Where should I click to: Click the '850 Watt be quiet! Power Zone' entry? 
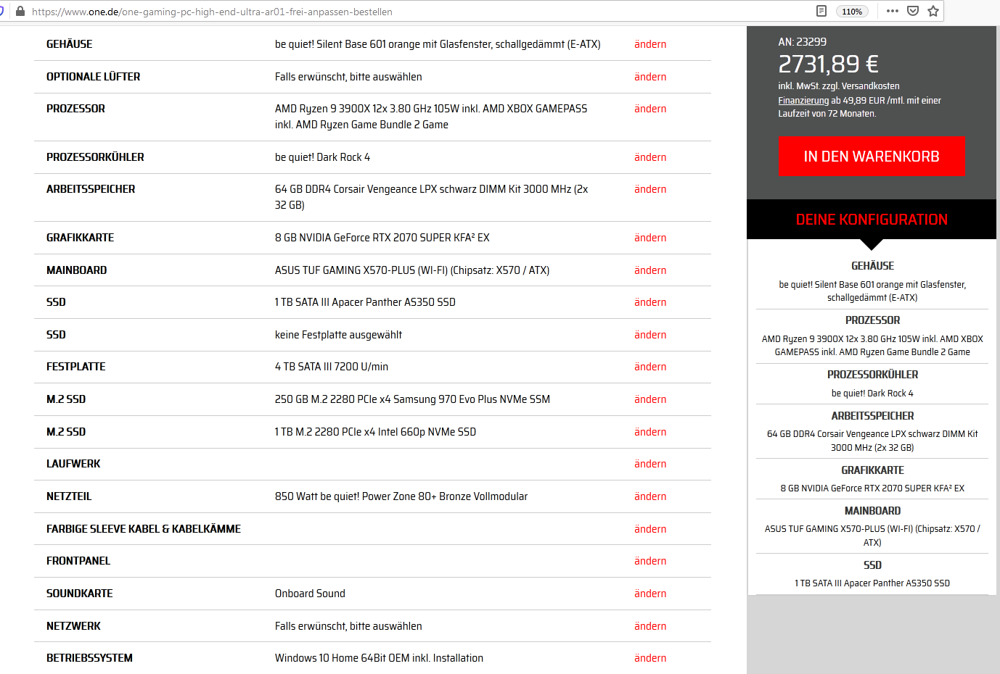click(x=401, y=496)
